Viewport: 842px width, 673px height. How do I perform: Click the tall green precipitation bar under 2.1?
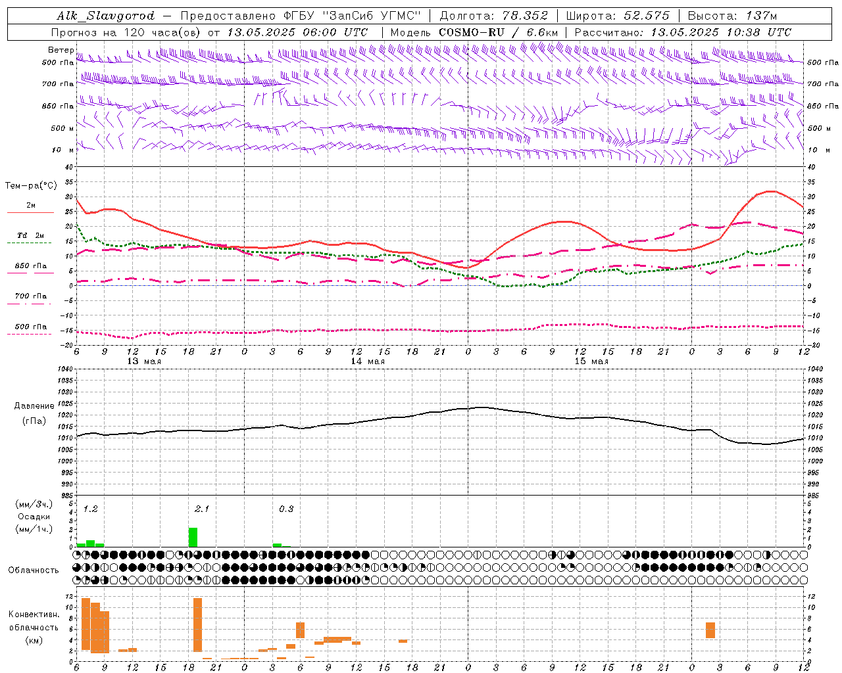point(193,537)
